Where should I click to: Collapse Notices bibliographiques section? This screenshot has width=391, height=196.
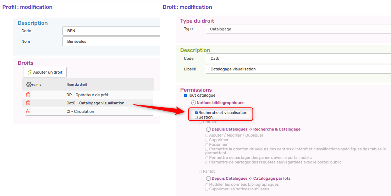pos(193,103)
